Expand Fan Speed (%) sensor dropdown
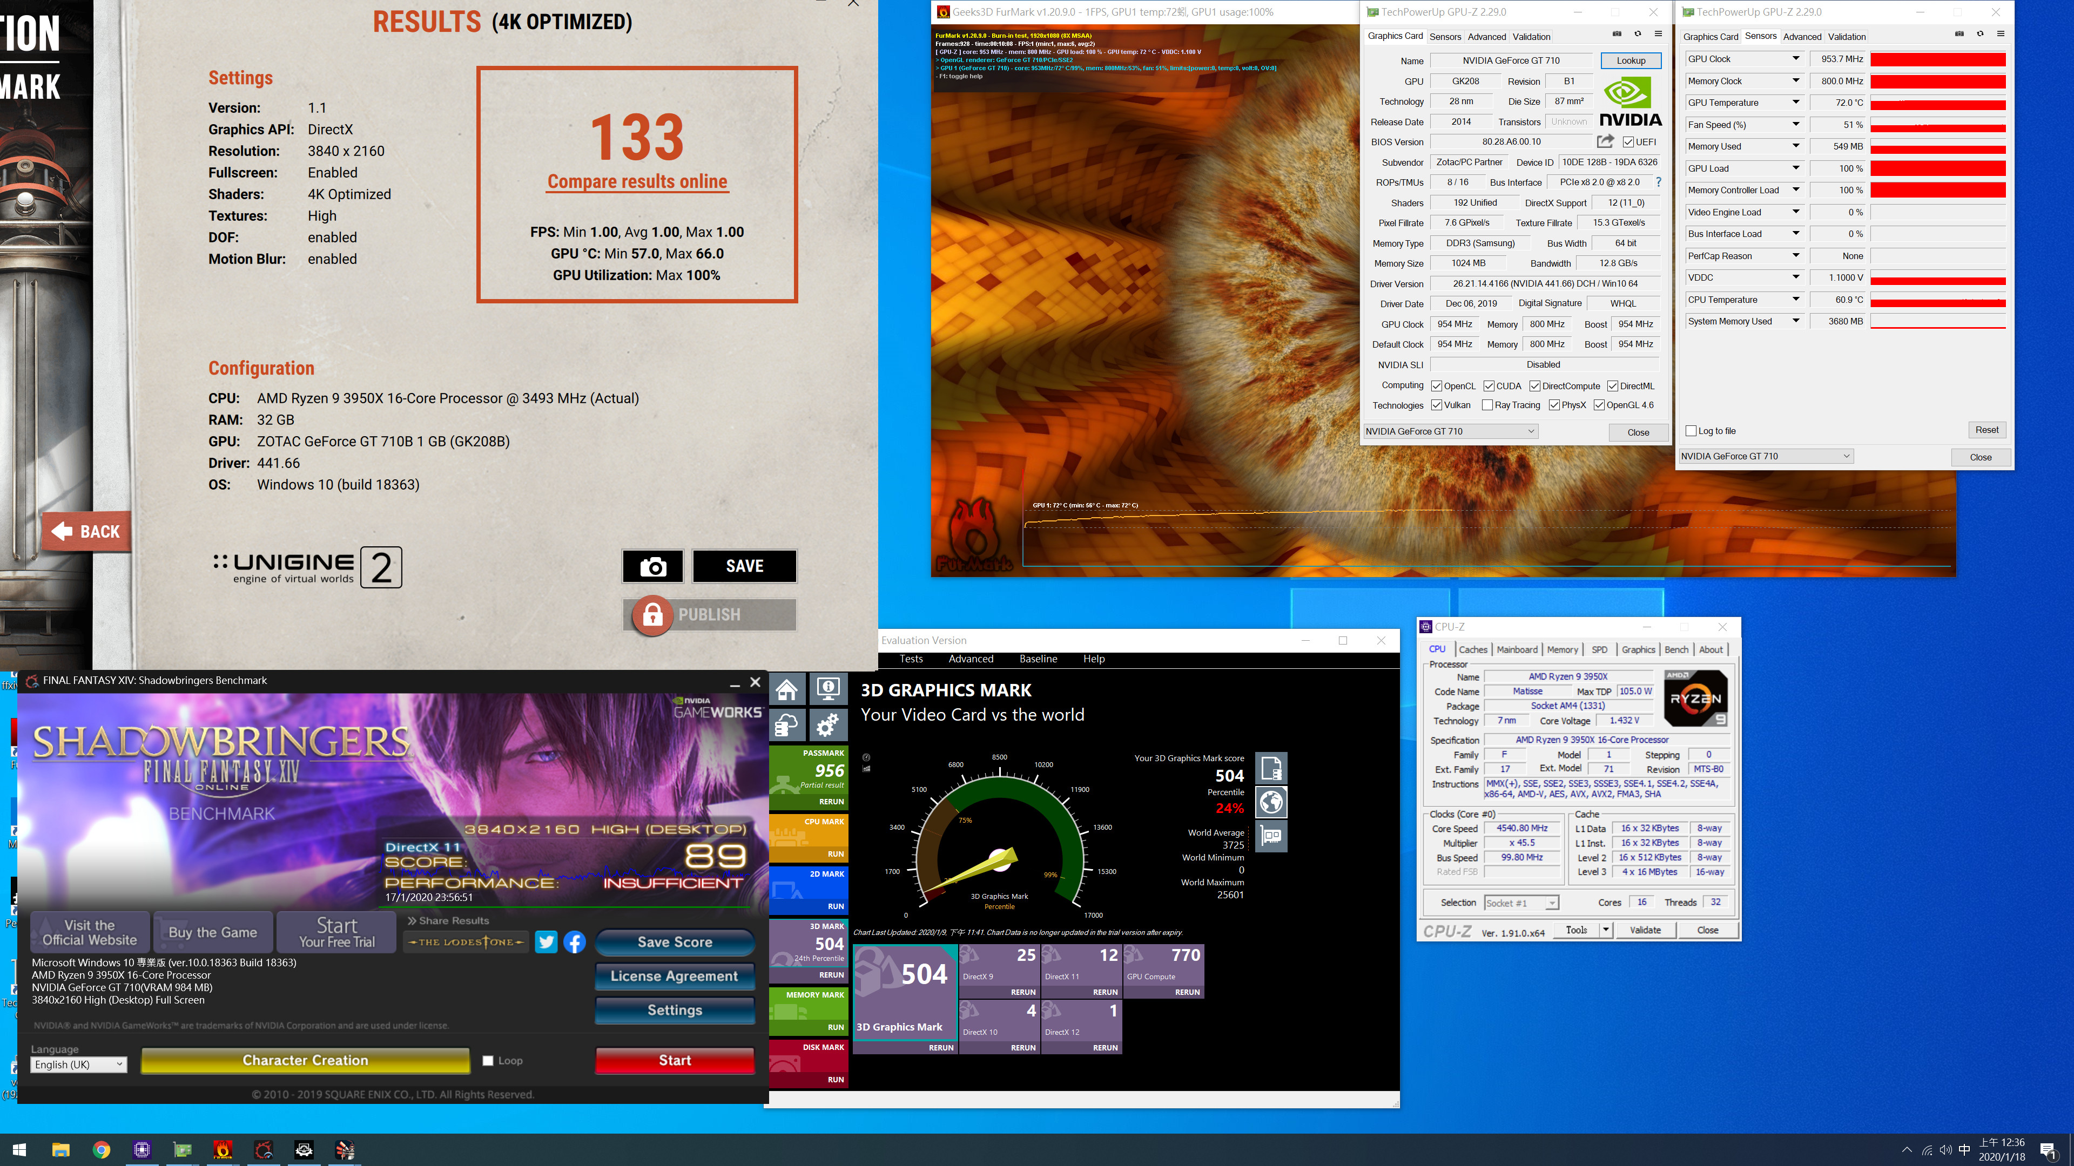Viewport: 2074px width, 1166px height. click(1795, 125)
